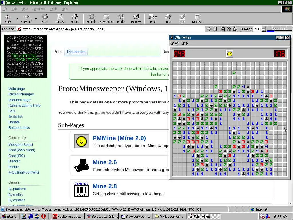
Task: Click the binoculars find icon
Action: click(229, 29)
